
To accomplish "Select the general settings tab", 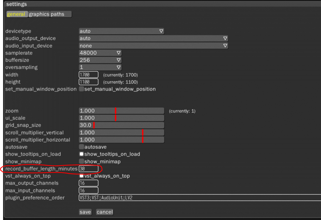I will 17,14.
